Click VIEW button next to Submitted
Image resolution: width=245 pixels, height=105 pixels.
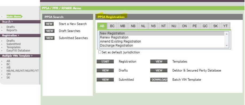(x=105, y=80)
